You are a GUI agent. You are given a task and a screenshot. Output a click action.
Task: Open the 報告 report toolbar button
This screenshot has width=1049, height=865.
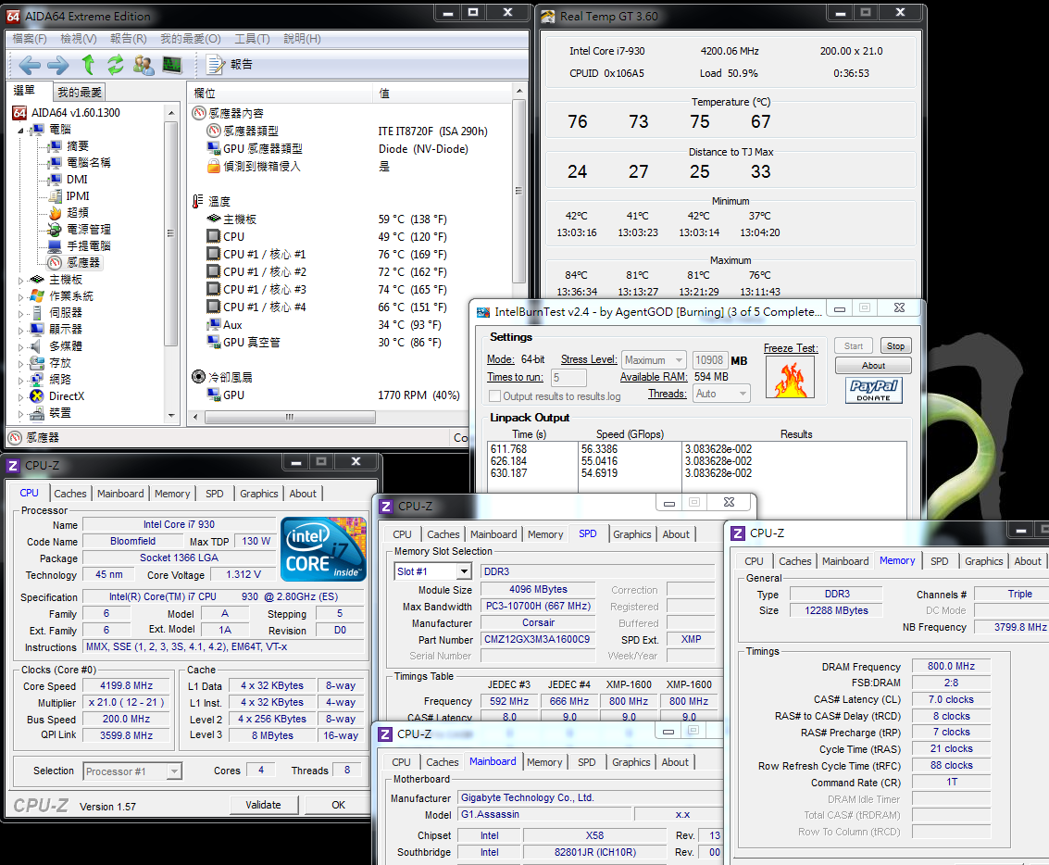coord(230,65)
